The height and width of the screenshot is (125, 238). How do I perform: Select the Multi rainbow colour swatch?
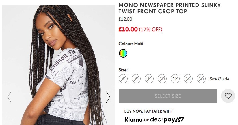point(123,53)
